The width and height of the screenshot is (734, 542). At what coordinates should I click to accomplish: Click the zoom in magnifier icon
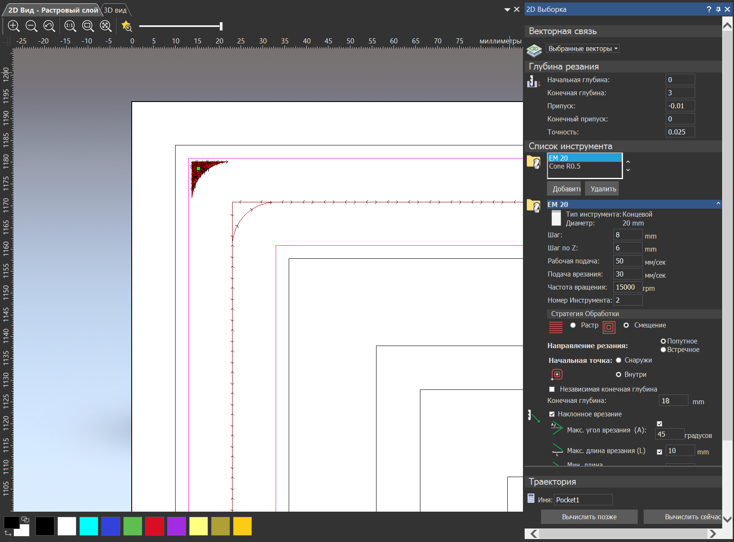[x=14, y=26]
